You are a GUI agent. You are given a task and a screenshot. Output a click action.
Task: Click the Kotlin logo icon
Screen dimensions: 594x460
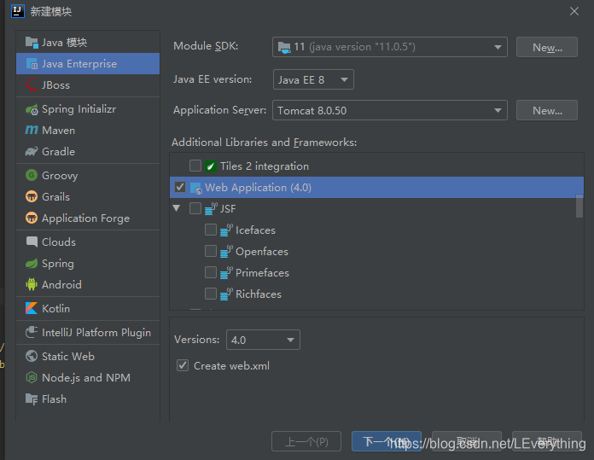[32, 308]
